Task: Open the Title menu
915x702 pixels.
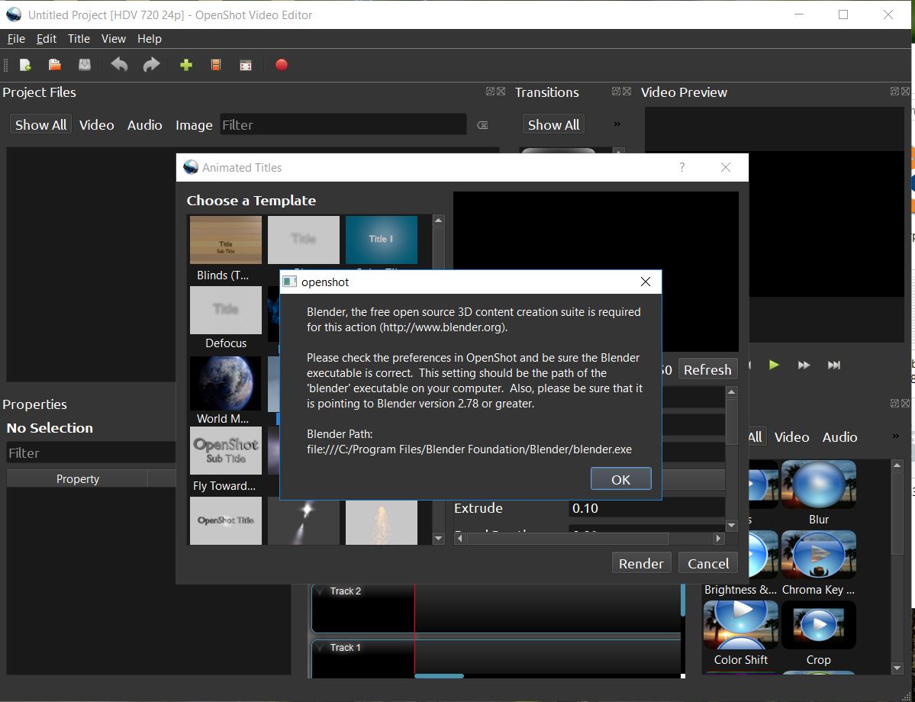Action: click(x=79, y=39)
